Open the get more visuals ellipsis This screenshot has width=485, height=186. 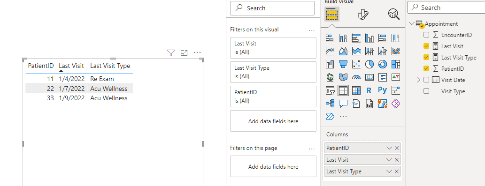tap(343, 116)
